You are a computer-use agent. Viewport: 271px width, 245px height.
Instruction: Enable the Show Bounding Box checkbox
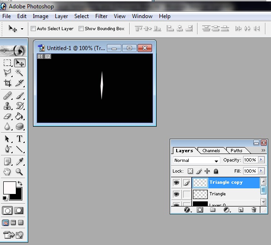point(81,28)
